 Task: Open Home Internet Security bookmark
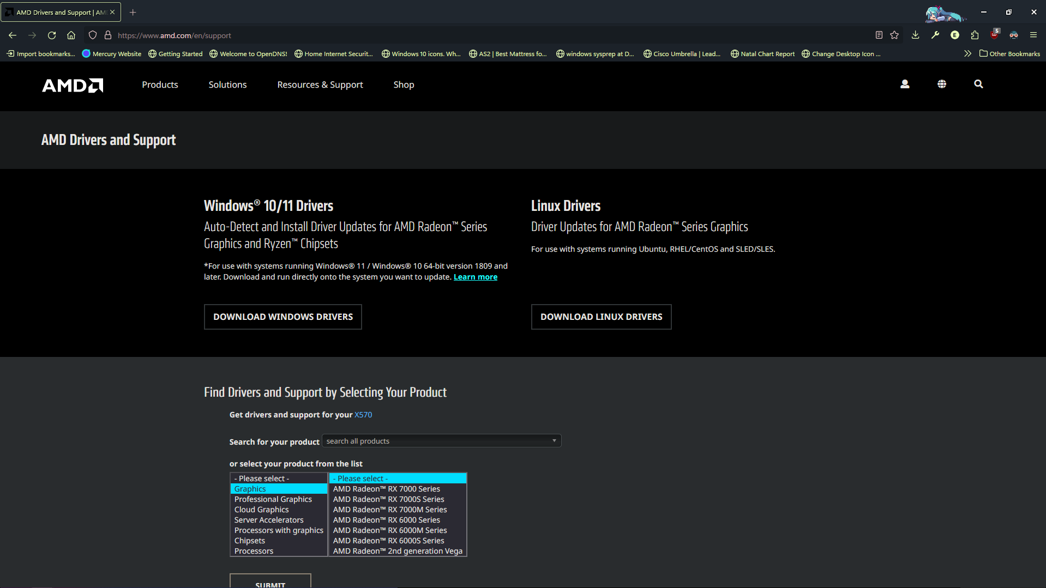334,53
